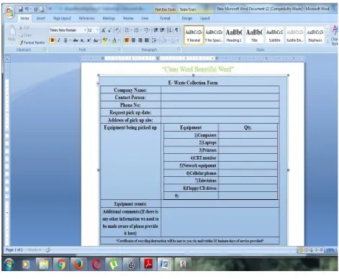Viewport: 339px width, 279px height.
Task: Click the proofing status icon in status bar
Action: [x=48, y=250]
